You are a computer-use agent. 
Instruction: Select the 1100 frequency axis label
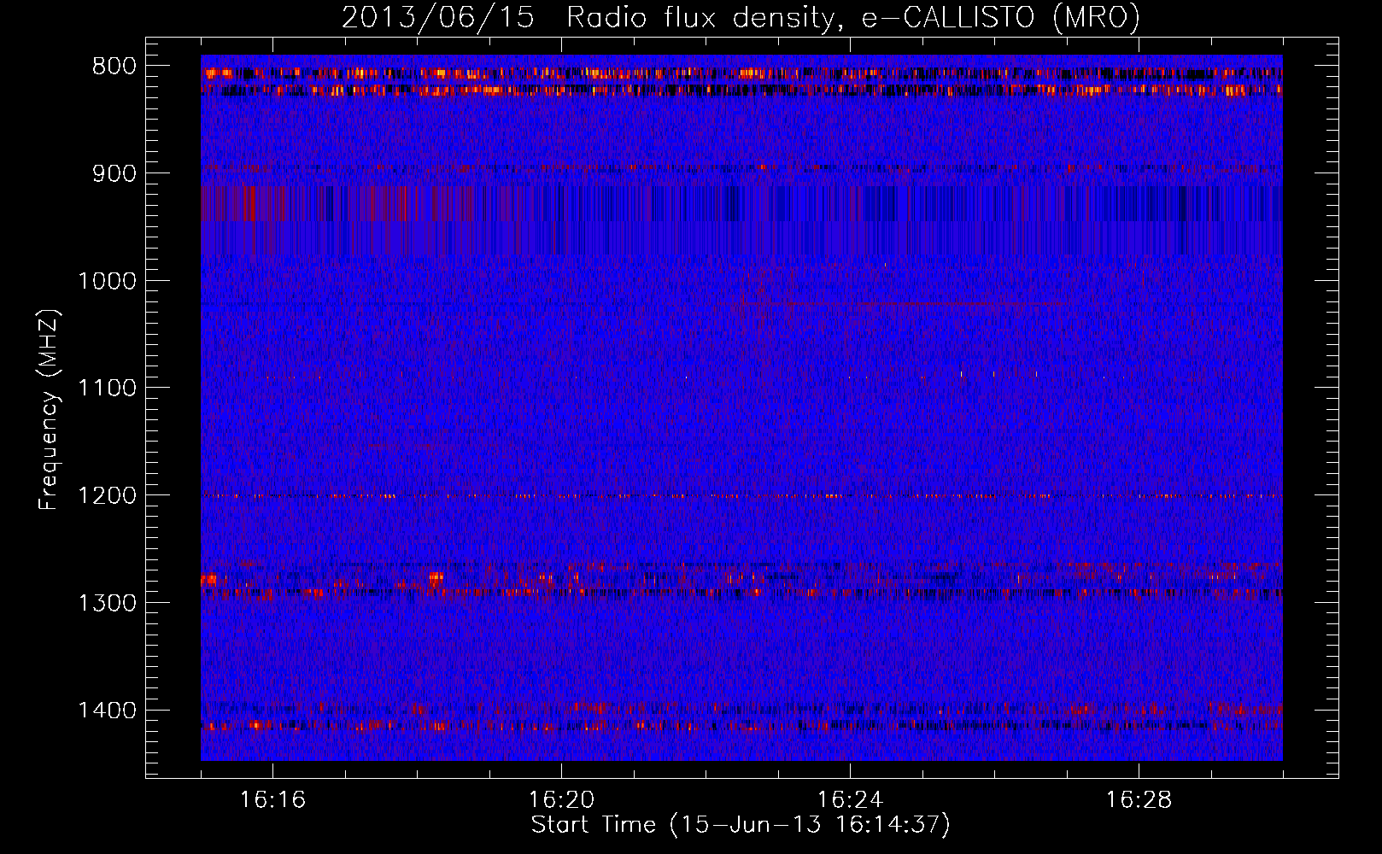[x=107, y=389]
